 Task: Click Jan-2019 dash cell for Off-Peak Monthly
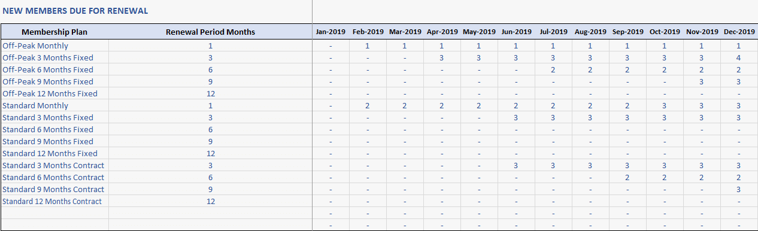coord(331,45)
